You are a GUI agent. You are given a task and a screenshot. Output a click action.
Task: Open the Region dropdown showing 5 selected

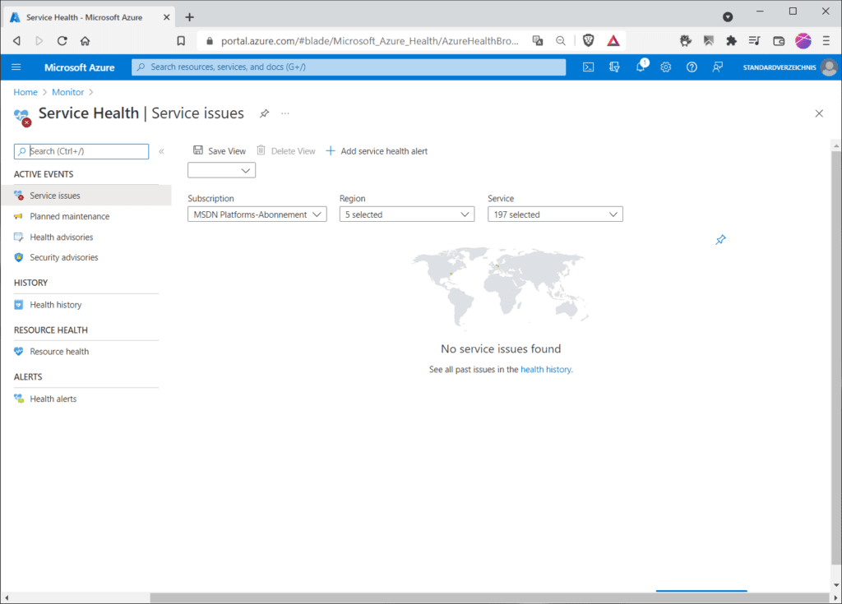[407, 214]
